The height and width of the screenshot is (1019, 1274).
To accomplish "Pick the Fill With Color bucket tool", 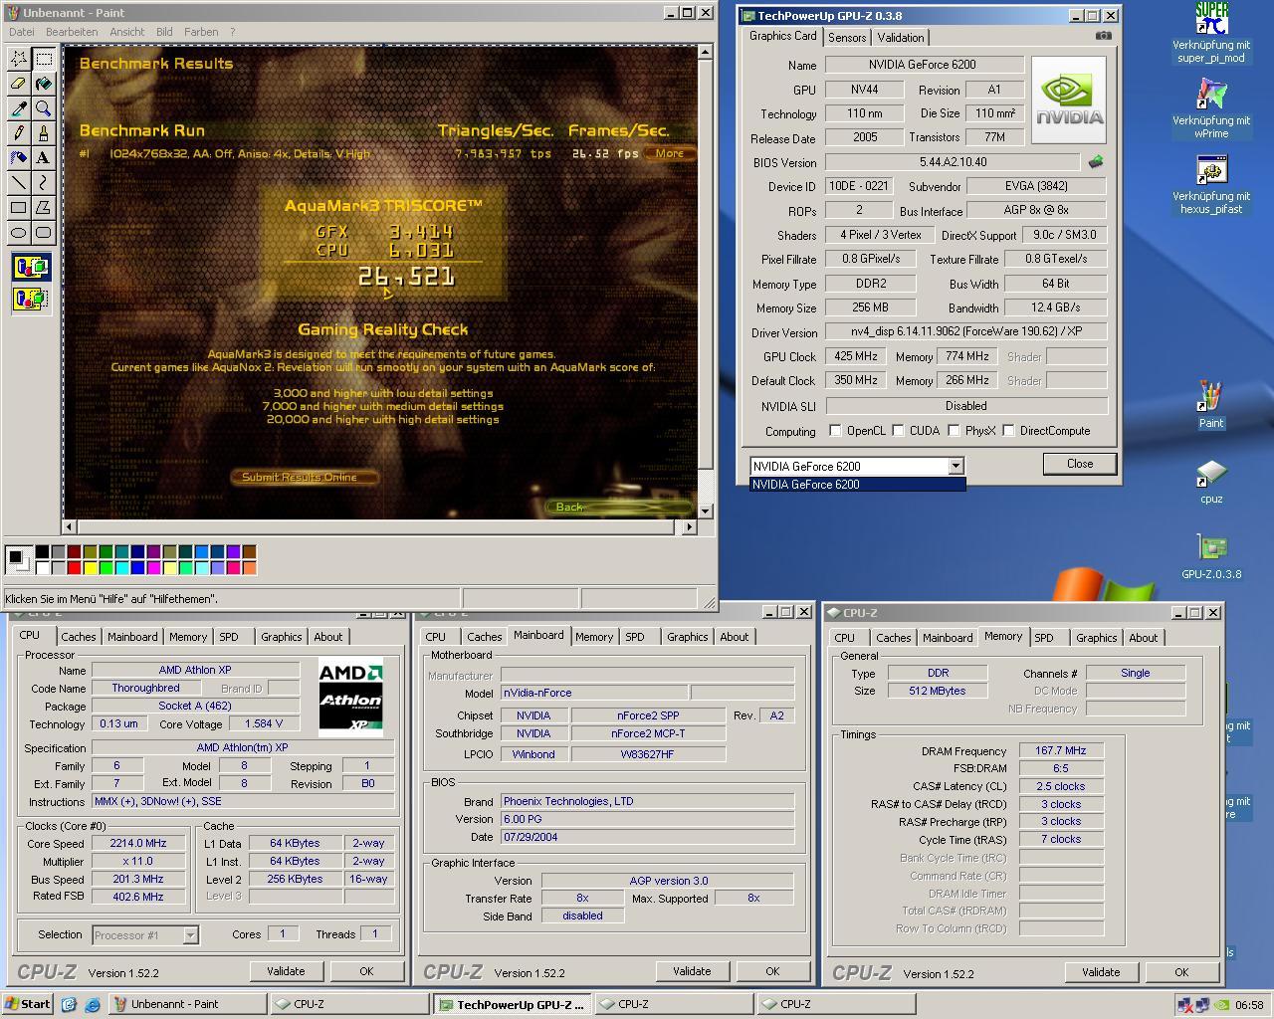I will [44, 85].
